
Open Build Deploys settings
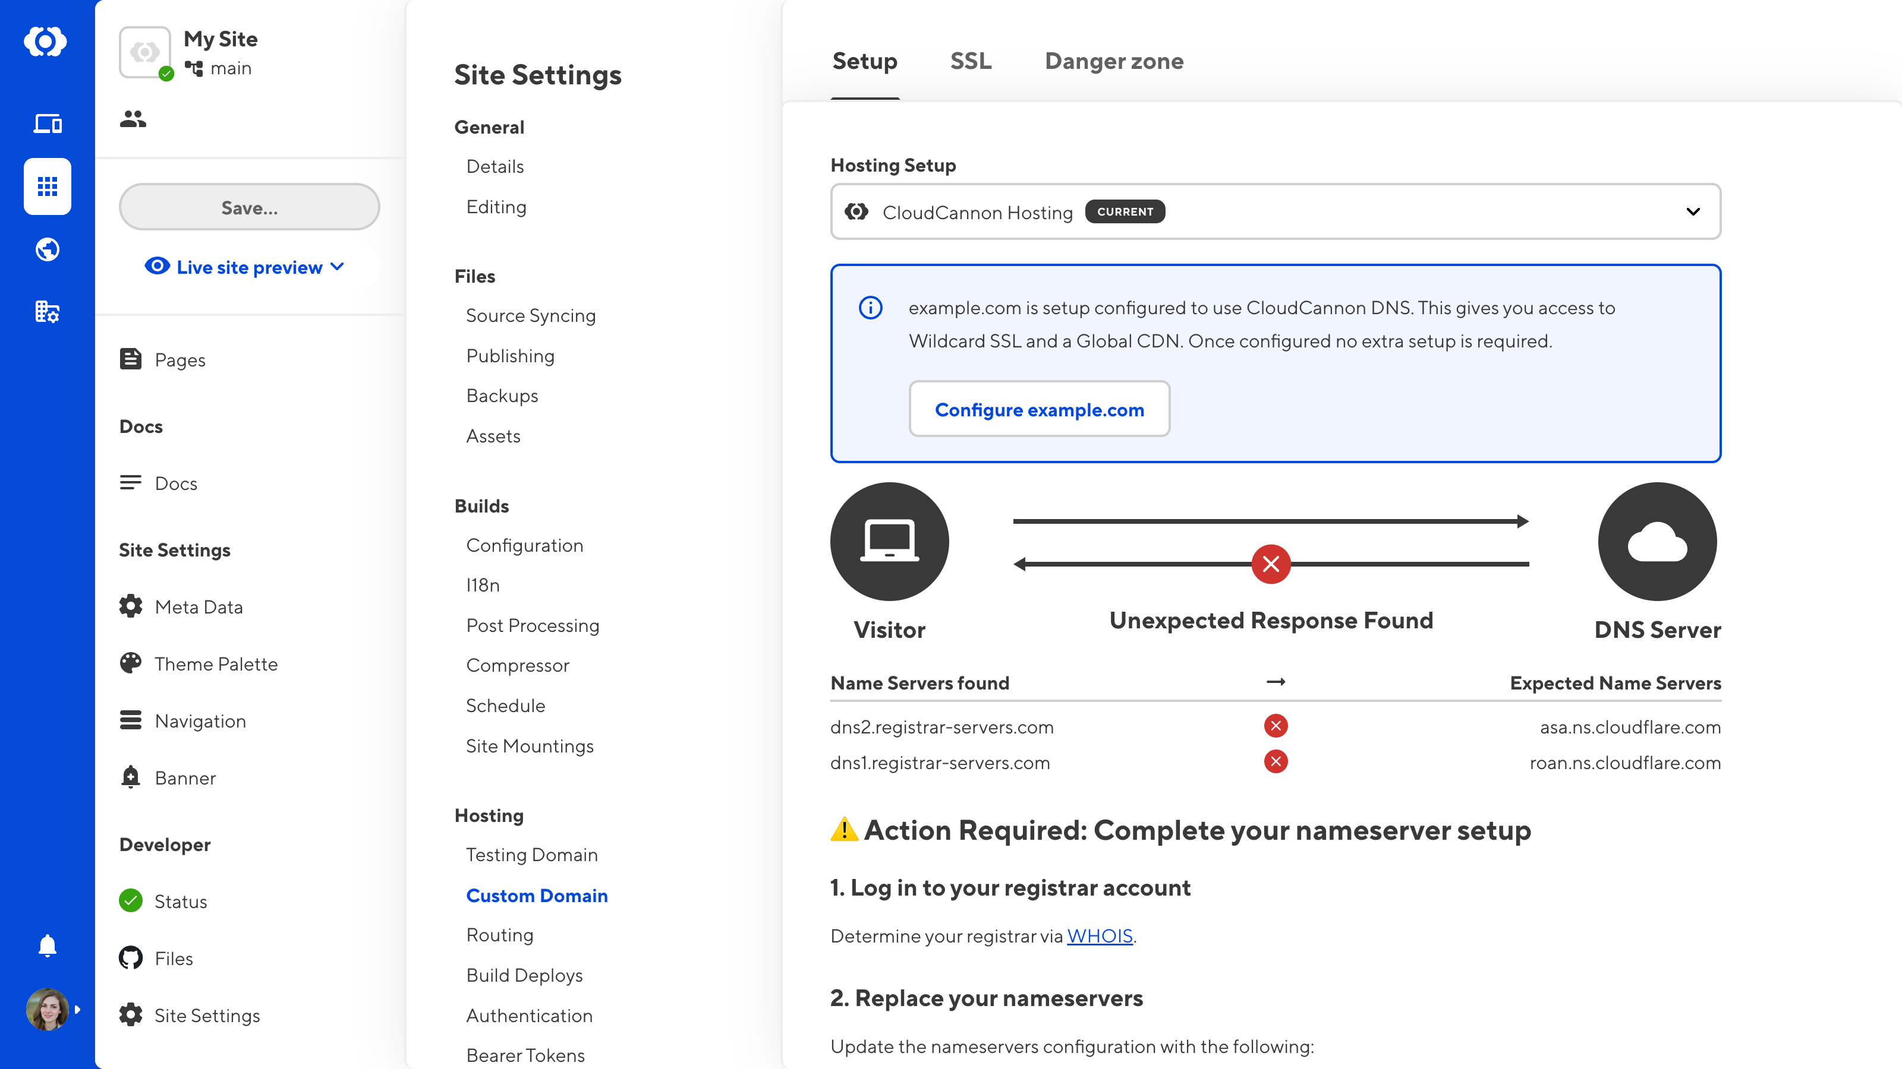click(524, 975)
